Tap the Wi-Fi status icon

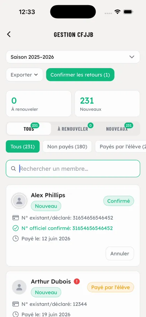pos(117,12)
